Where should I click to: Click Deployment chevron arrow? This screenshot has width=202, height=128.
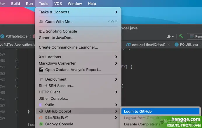click(x=116, y=79)
